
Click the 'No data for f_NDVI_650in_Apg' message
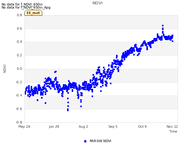(x=26, y=7)
